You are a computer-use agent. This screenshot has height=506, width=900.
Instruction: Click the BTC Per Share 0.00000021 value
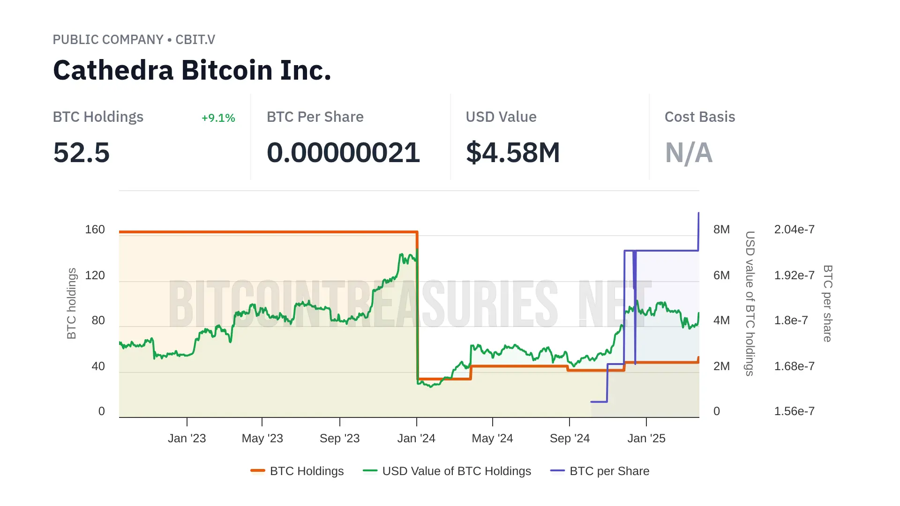pos(343,153)
